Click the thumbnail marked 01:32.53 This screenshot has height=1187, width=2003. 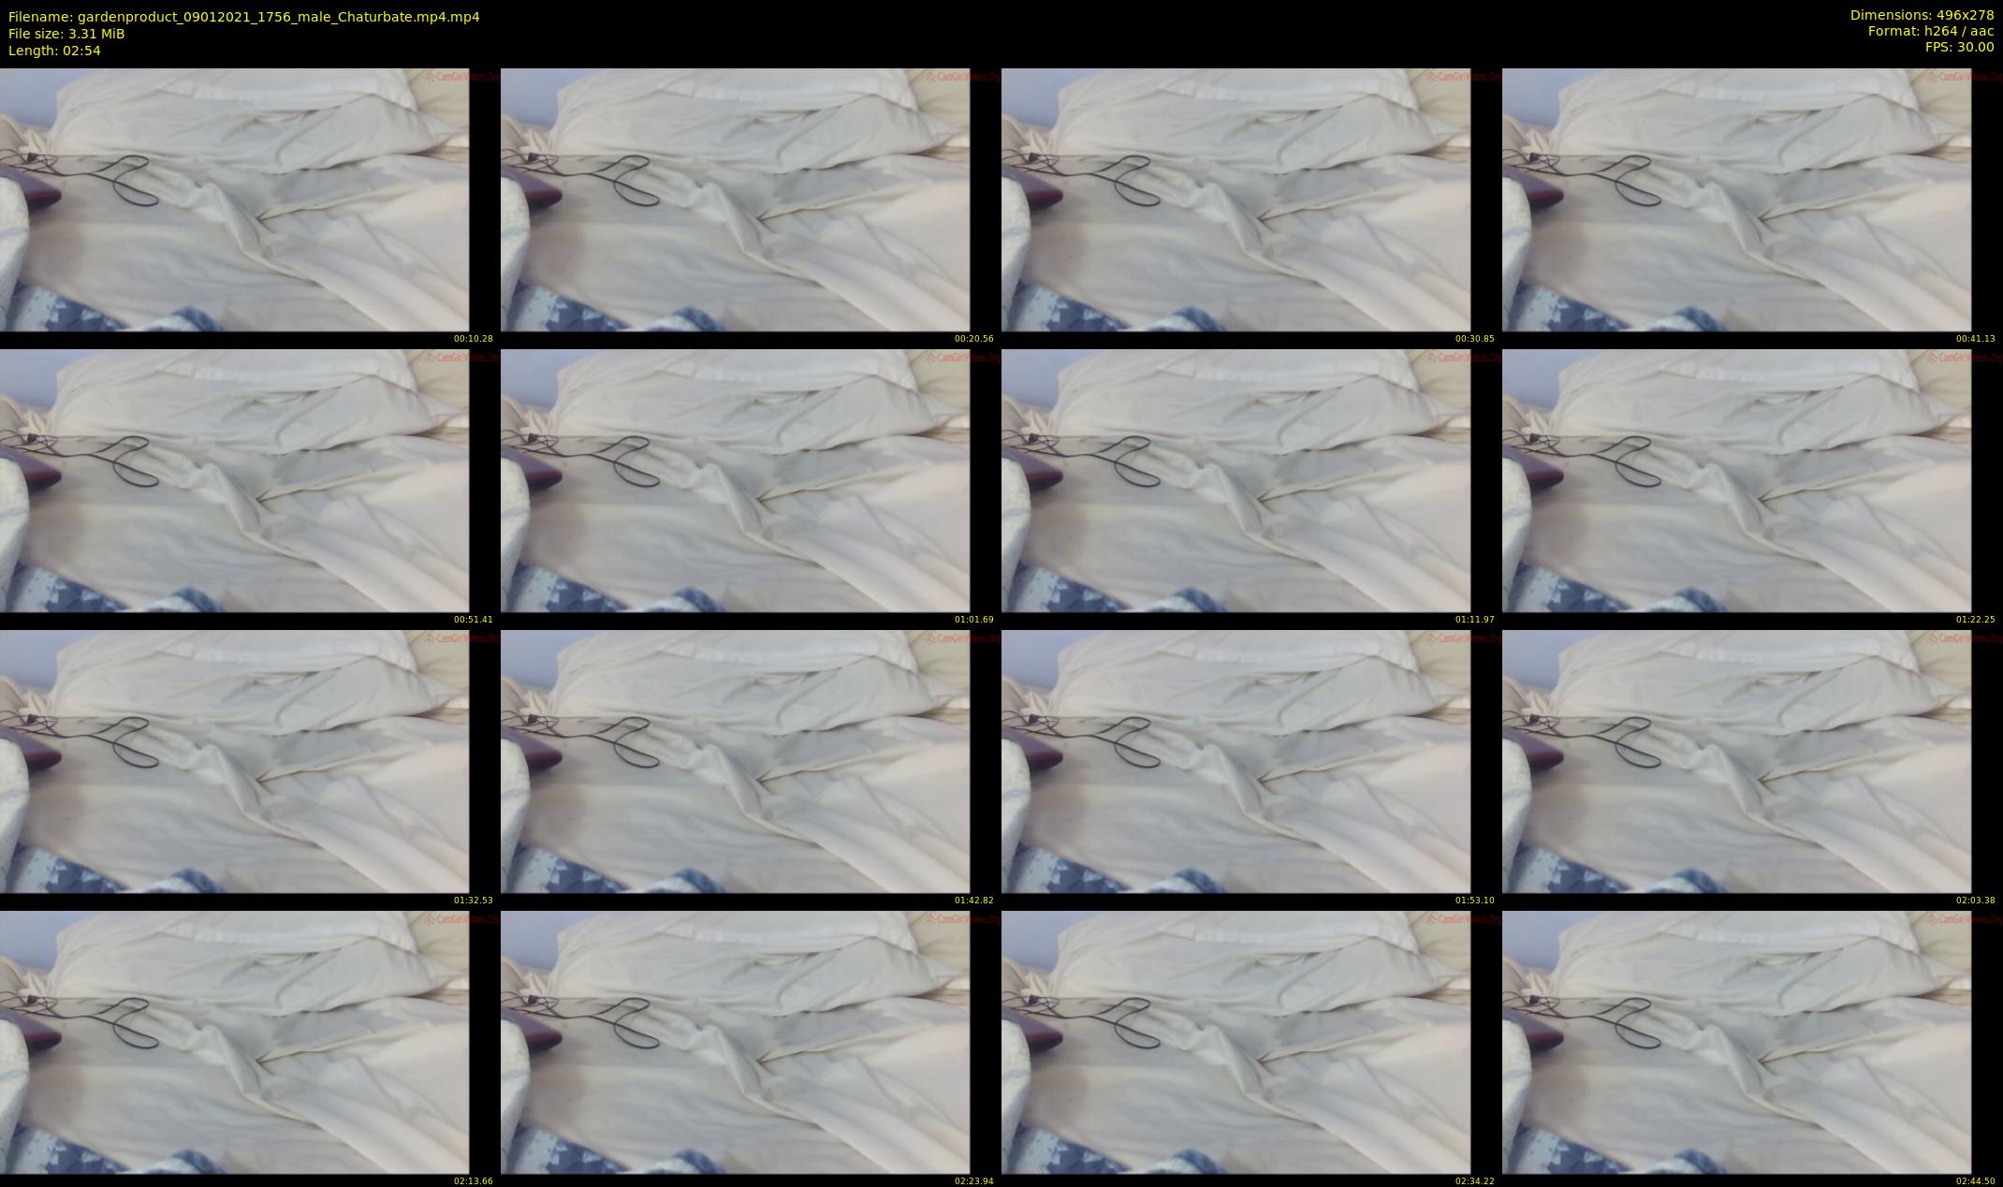(x=234, y=761)
